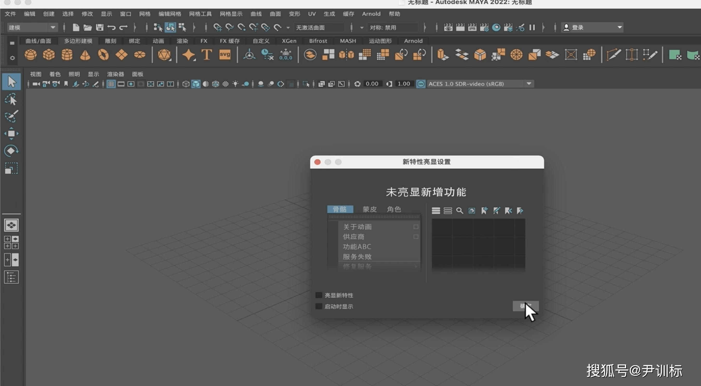
Task: Switch to the 多边形建模 shelf tab
Action: 78,41
